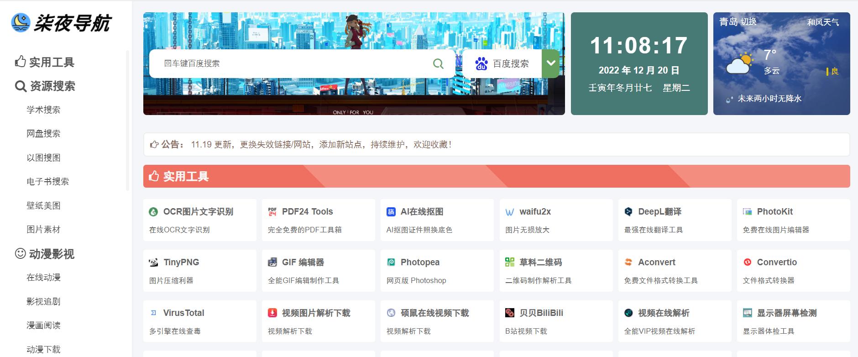Image resolution: width=858 pixels, height=357 pixels.
Task: Click the TinyPNG panda icon
Action: [x=153, y=262]
